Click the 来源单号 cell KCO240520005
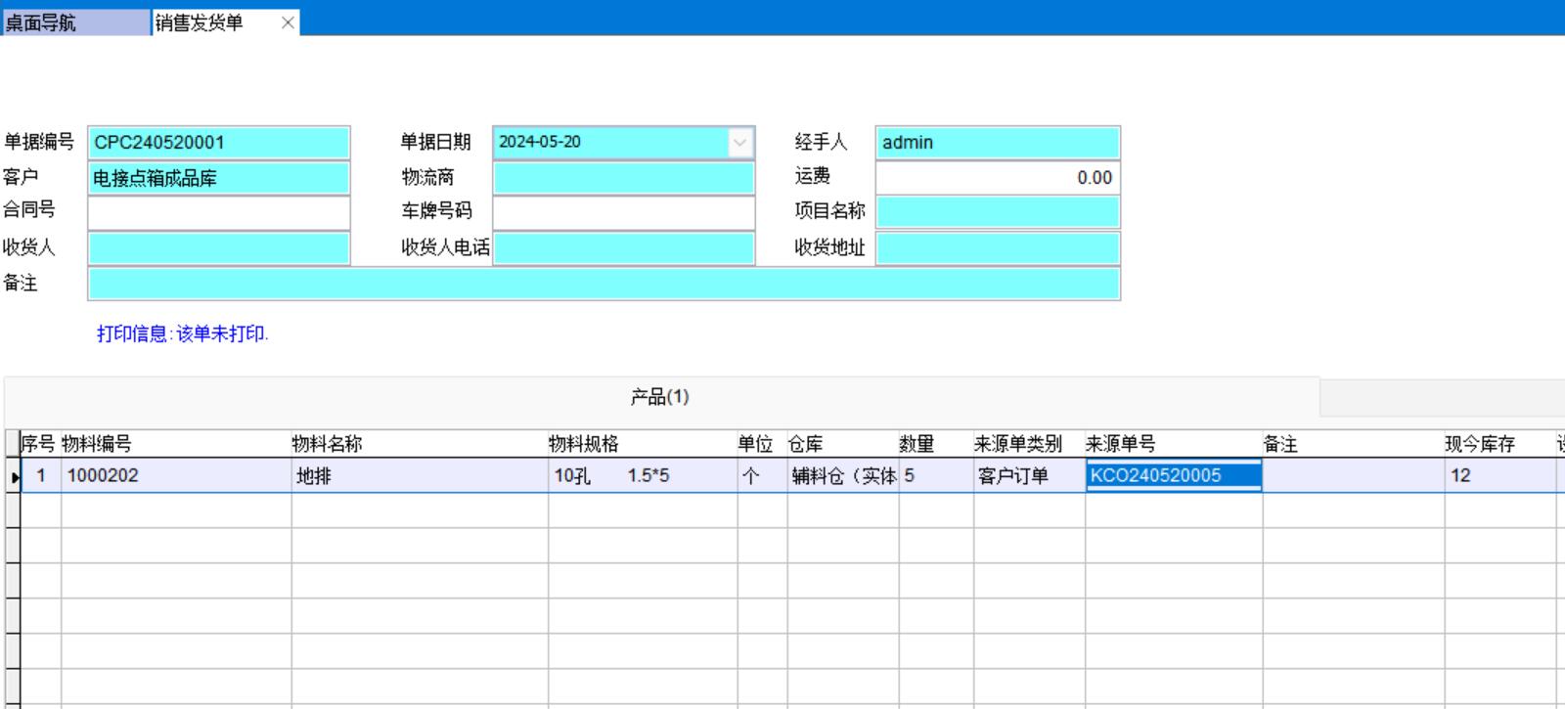The width and height of the screenshot is (1565, 709). (x=1172, y=476)
